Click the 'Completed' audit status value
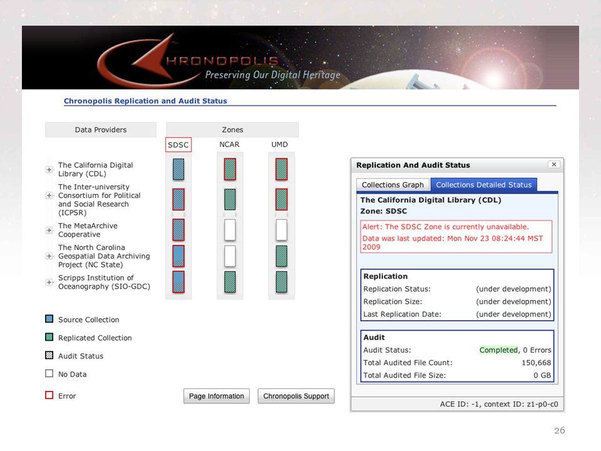 point(498,350)
